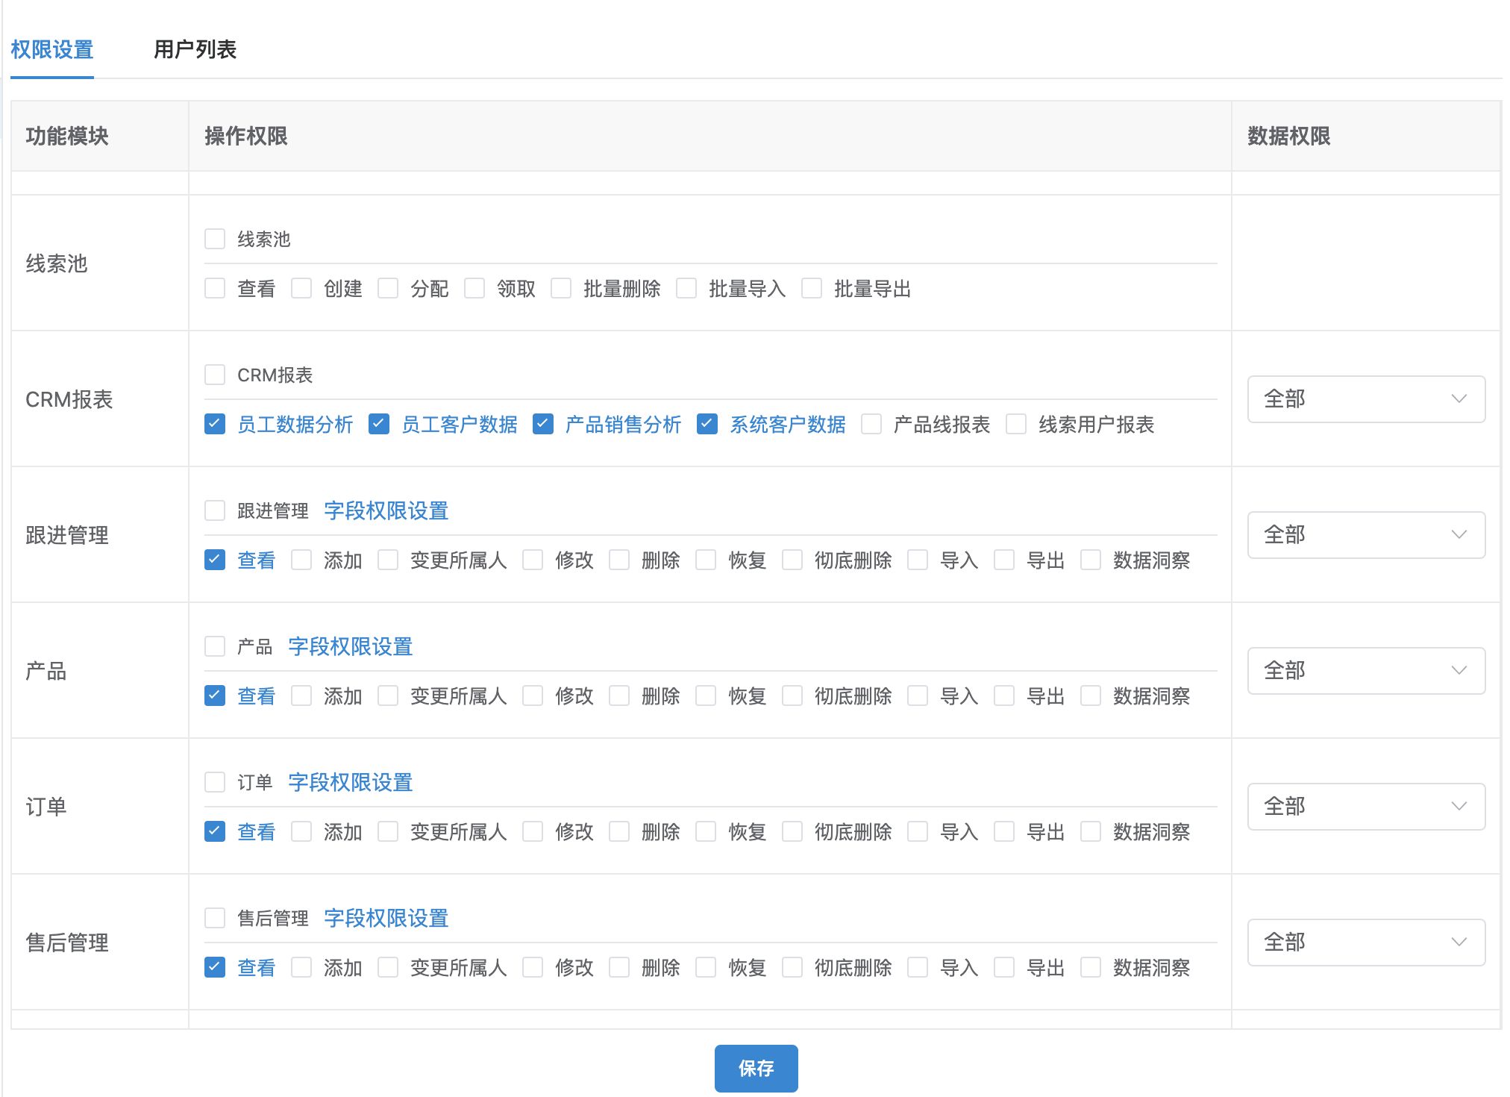Open 字段权限设置 link in 订单 row

tap(350, 783)
